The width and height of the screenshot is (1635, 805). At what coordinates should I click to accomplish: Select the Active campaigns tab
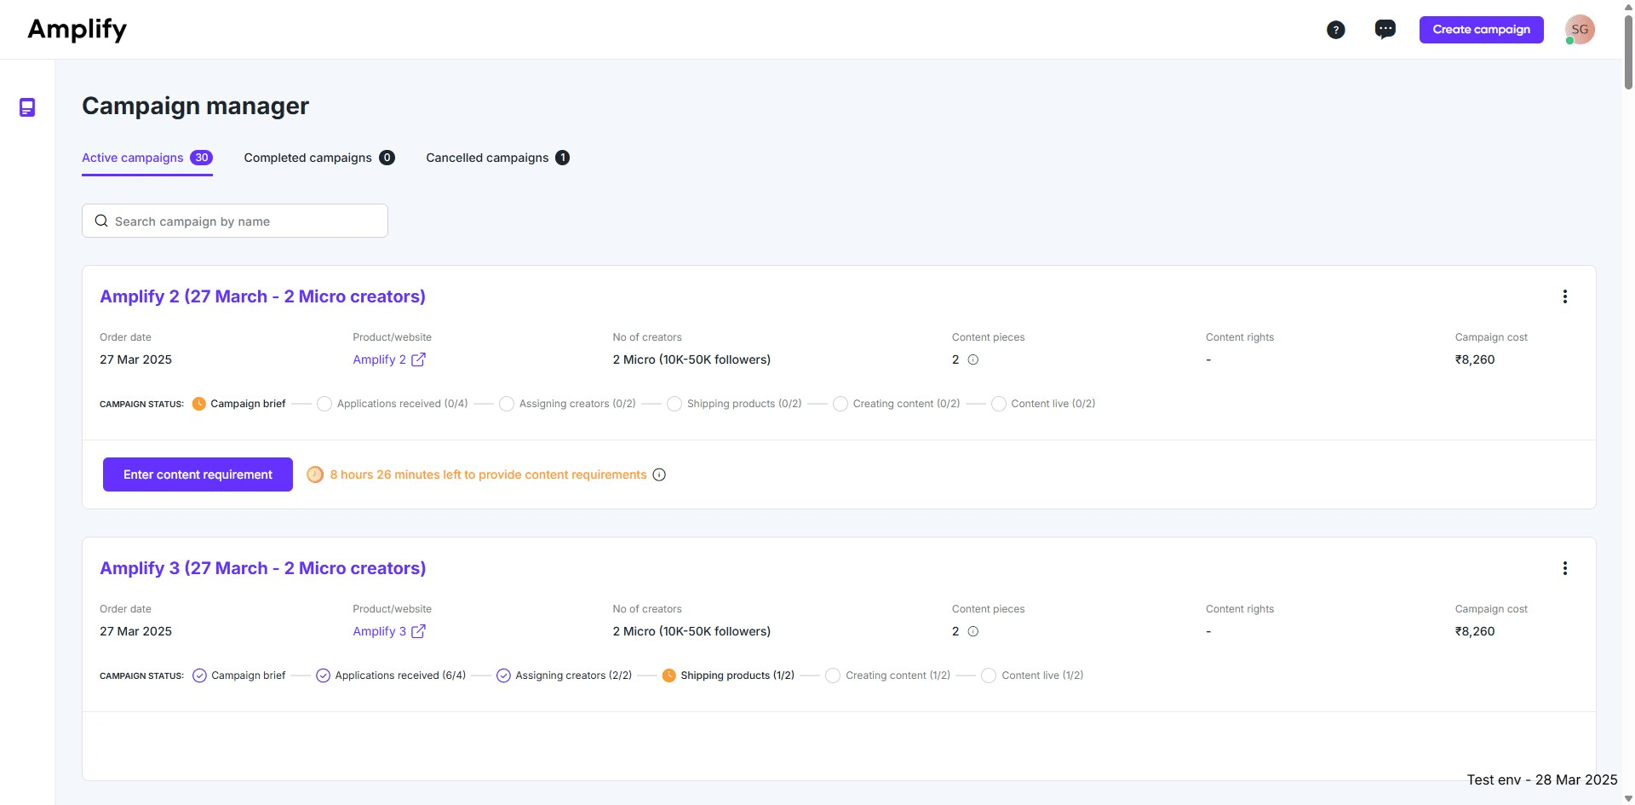tap(146, 158)
